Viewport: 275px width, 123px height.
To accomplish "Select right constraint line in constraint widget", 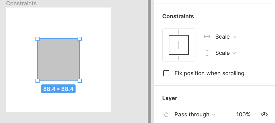I will tap(192, 45).
